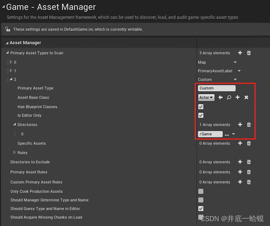
Task: Empty the Primary Asset Types to Scan array
Action: click(x=249, y=53)
